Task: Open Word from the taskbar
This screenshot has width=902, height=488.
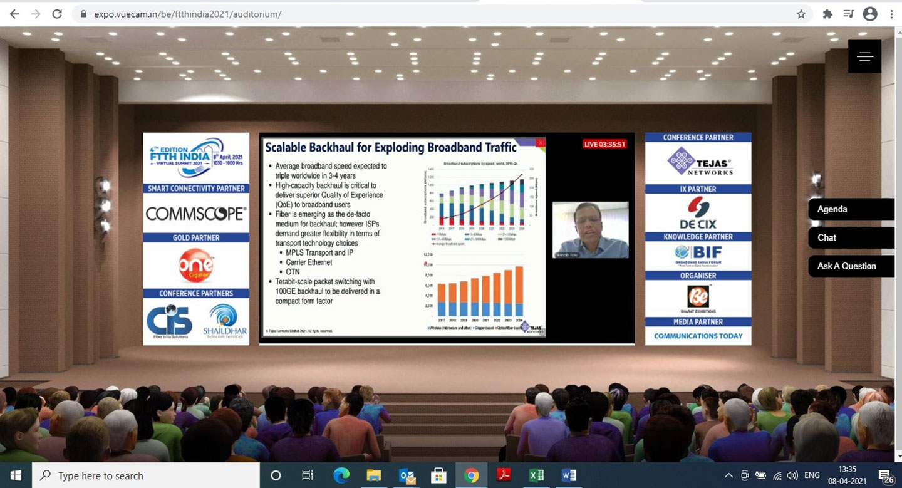Action: click(569, 475)
